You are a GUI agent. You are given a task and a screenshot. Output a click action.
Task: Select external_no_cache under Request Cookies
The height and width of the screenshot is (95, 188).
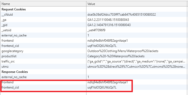[x=94, y=35]
